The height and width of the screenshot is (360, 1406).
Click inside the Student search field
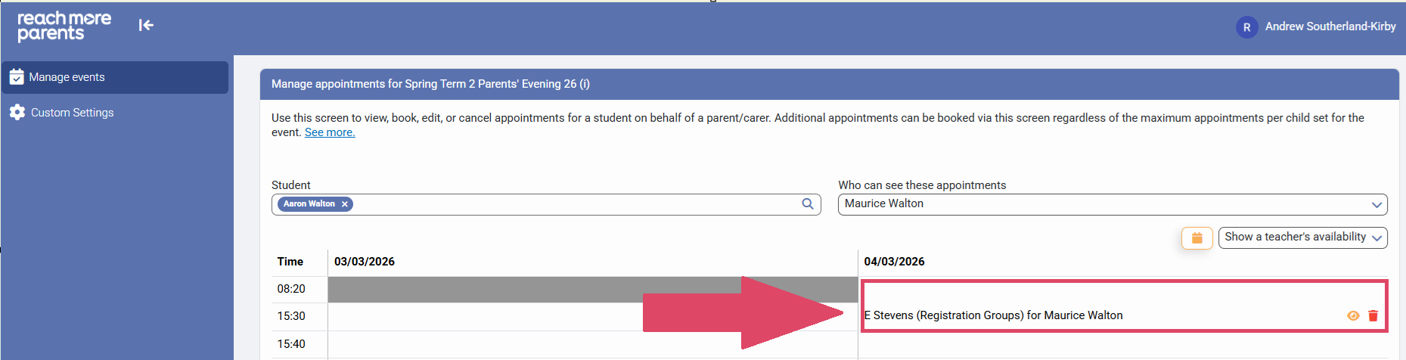click(575, 204)
